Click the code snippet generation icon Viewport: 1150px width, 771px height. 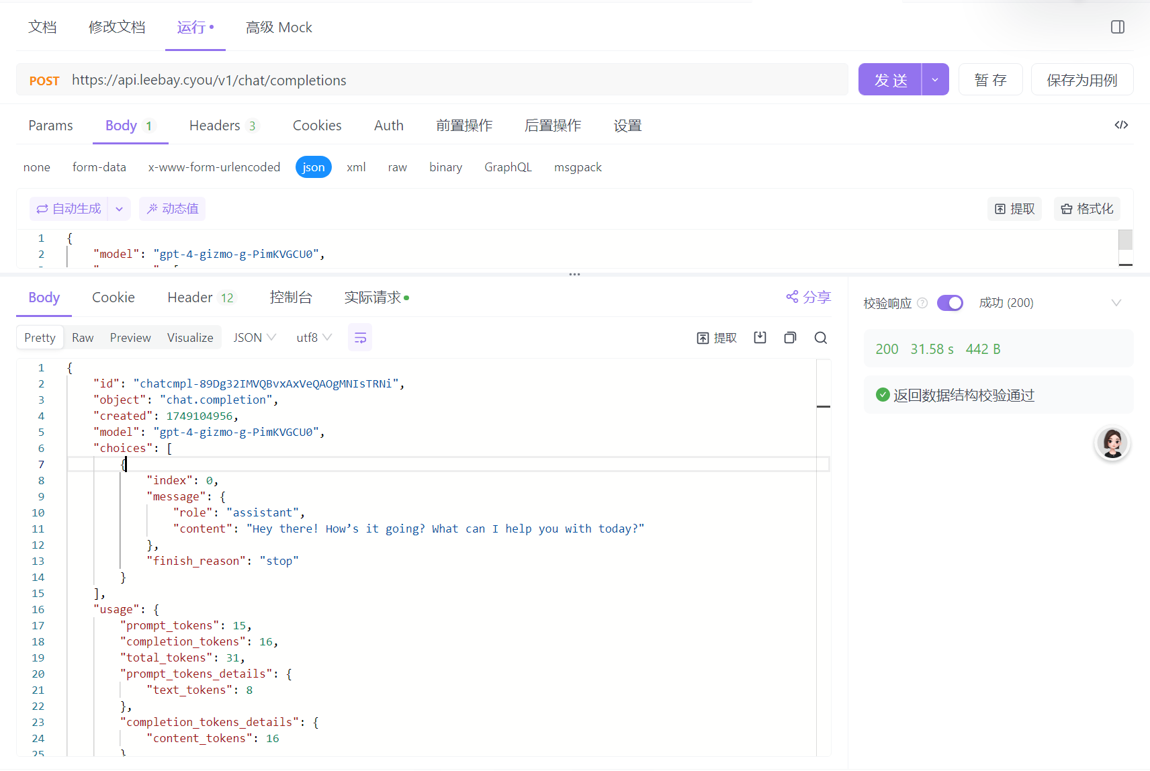[x=1120, y=125]
